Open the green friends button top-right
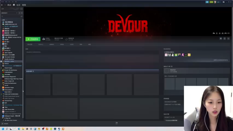This screenshot has width=233, height=131. (211, 2)
